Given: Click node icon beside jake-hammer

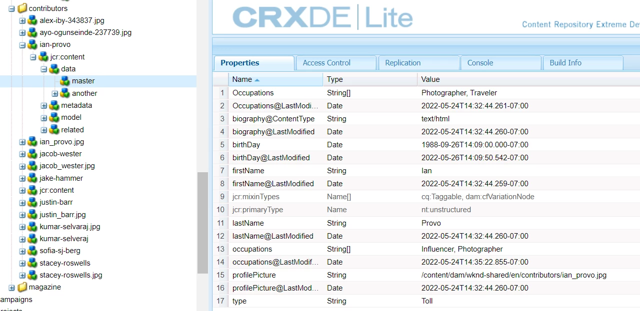Looking at the screenshot, I should [x=32, y=178].
